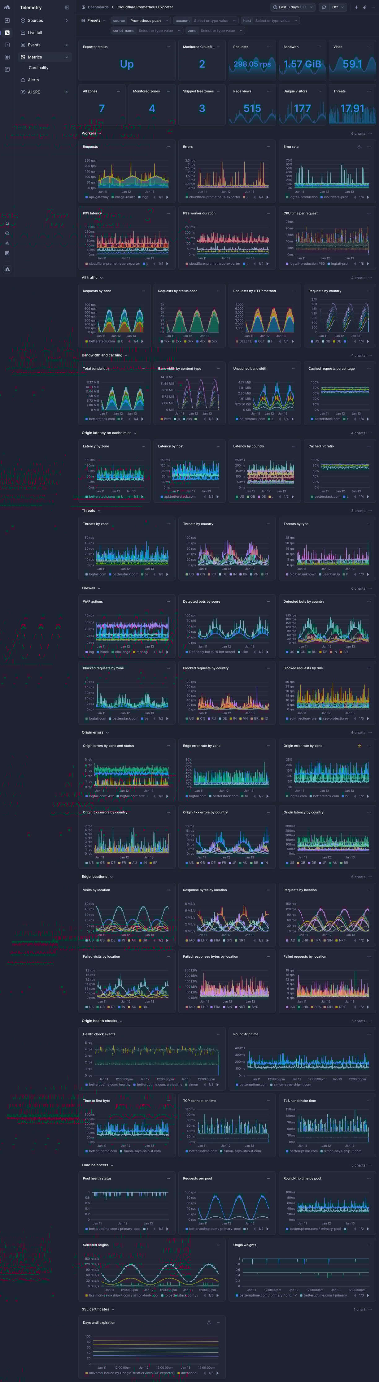Open the Presets button

click(94, 20)
